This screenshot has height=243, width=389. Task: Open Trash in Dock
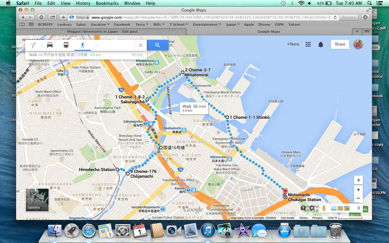(336, 231)
